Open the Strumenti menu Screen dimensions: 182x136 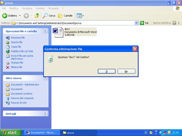coord(53,8)
